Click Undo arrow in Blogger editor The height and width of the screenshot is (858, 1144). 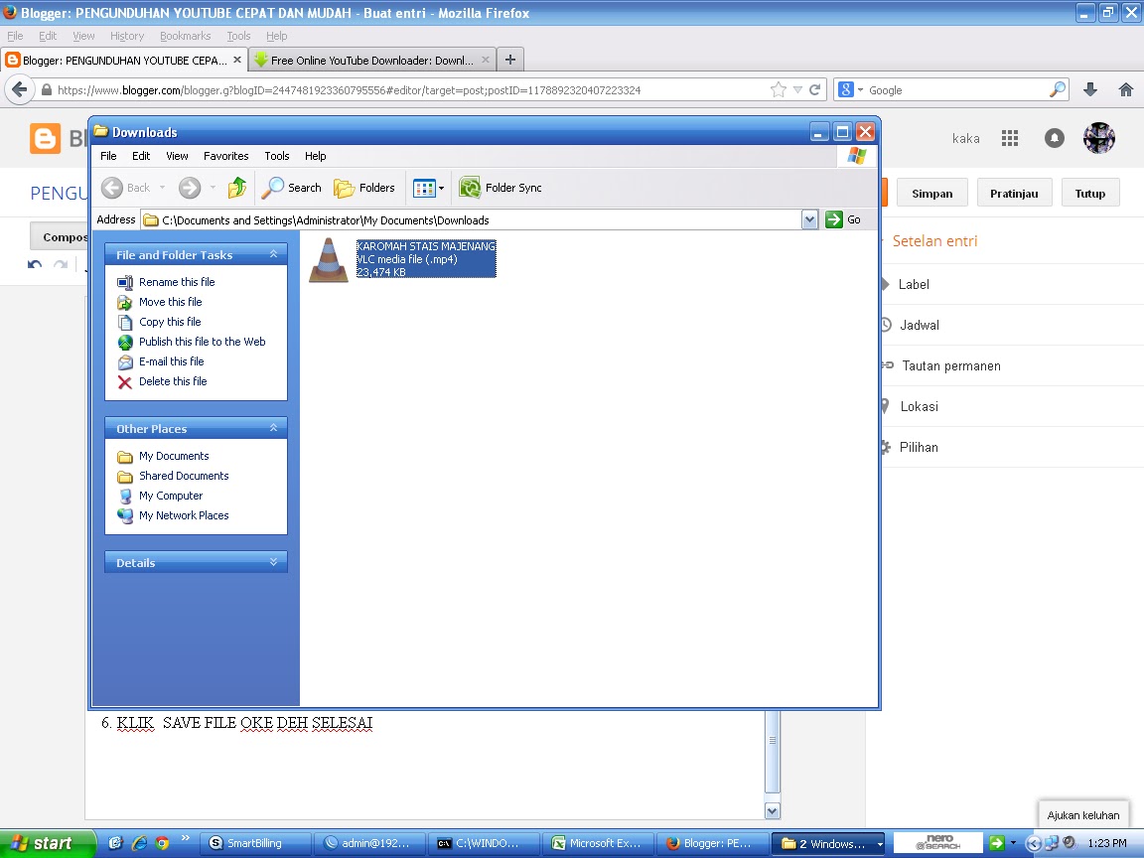[x=35, y=265]
